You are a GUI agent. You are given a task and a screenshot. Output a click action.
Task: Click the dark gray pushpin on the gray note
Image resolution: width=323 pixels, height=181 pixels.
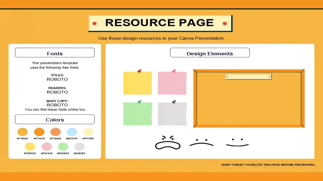(x=174, y=102)
